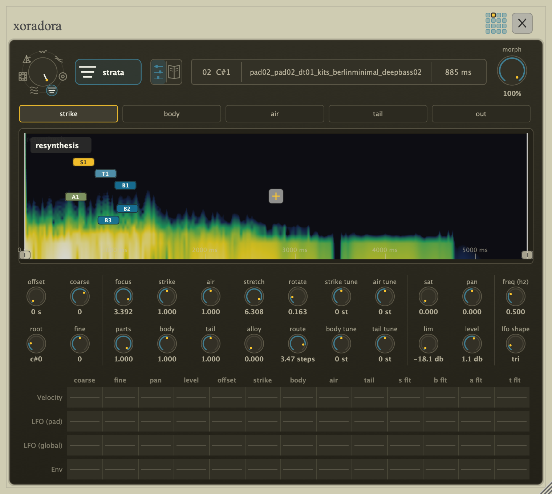Click the Velocity to strike modulation cell
The image size is (552, 494).
(x=263, y=397)
